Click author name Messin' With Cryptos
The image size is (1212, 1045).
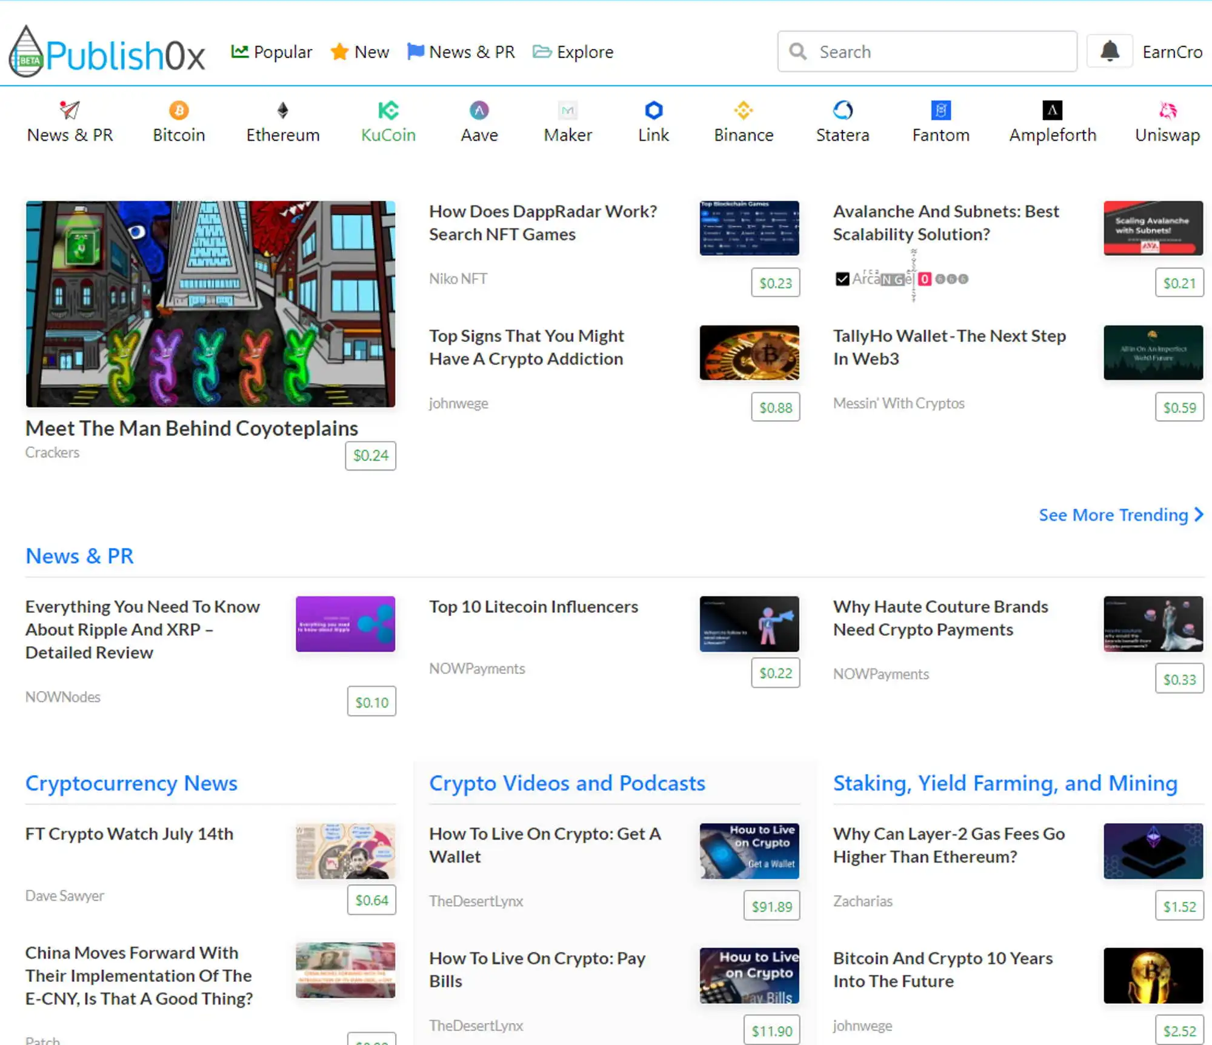[x=899, y=403]
